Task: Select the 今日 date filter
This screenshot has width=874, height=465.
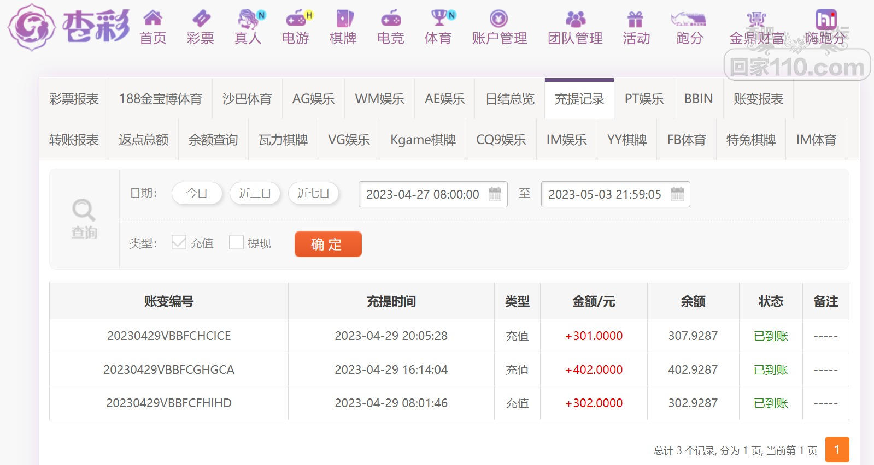Action: pos(197,193)
